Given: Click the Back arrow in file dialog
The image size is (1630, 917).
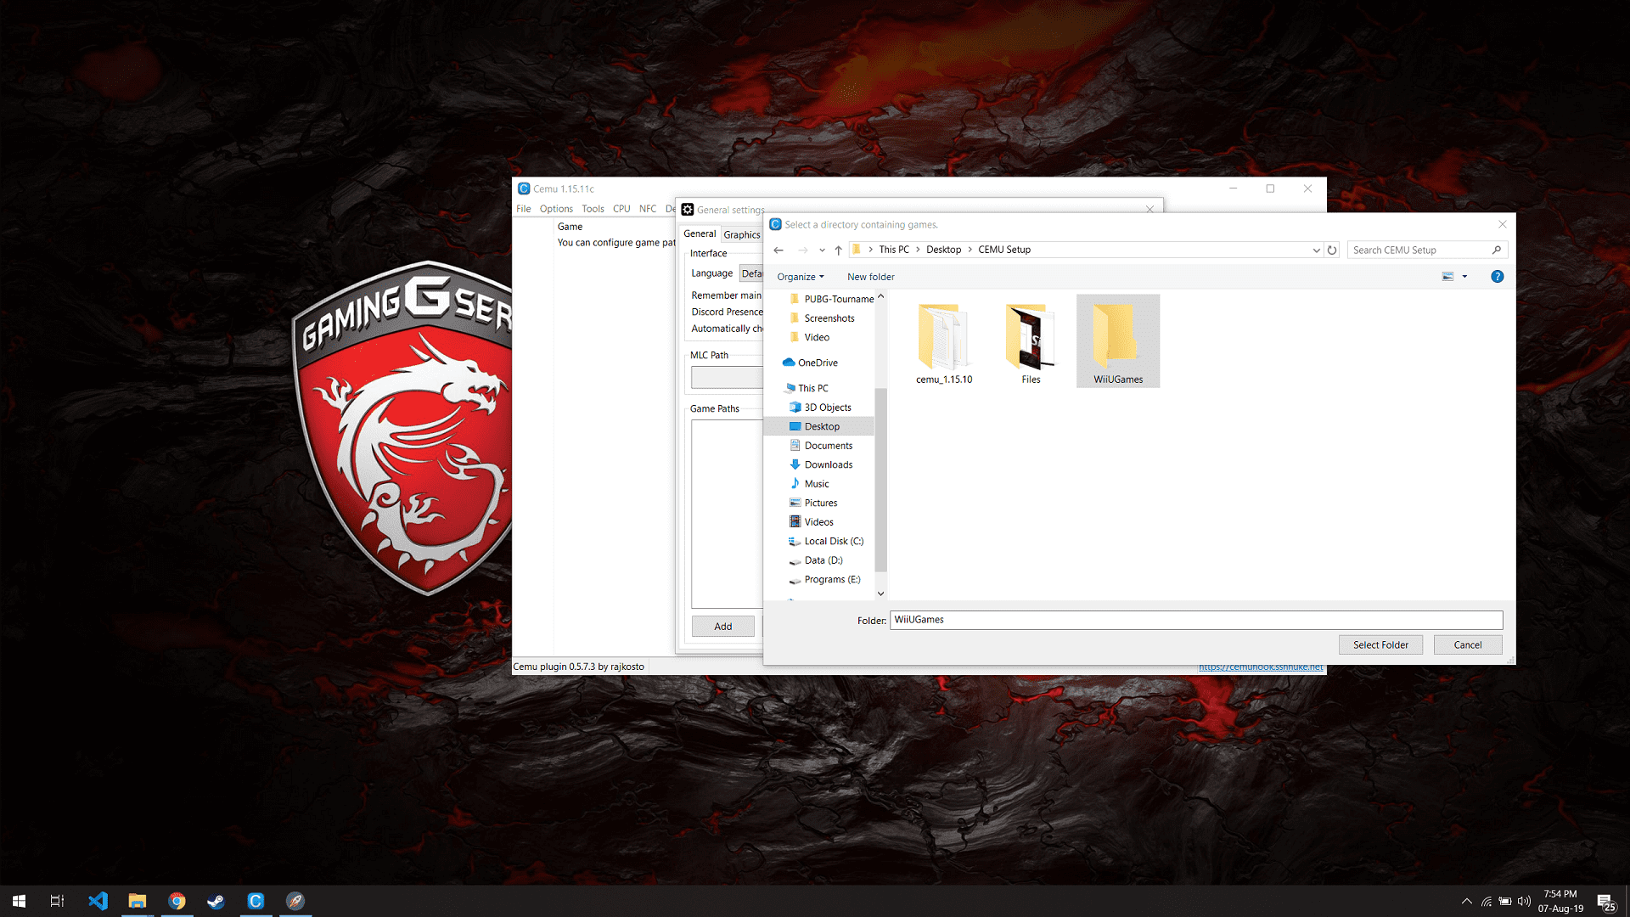Looking at the screenshot, I should 778,250.
